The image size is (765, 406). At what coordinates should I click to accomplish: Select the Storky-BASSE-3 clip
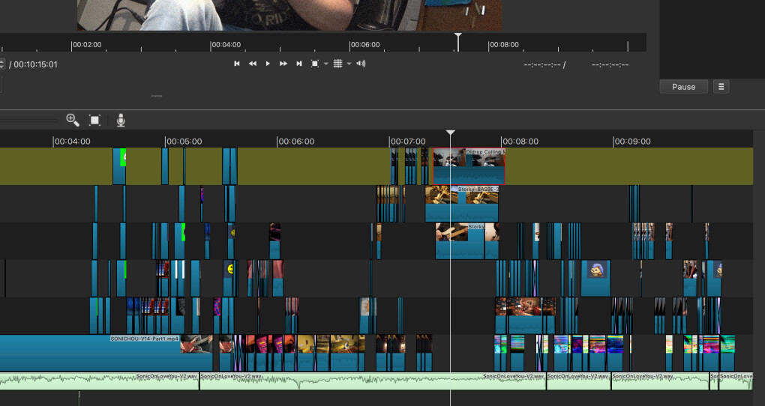click(x=461, y=204)
